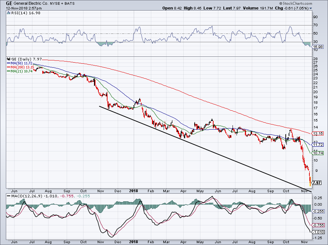328x245 pixels.
Task: Click the 16.98 RSI value tag
Action: coord(317,47)
